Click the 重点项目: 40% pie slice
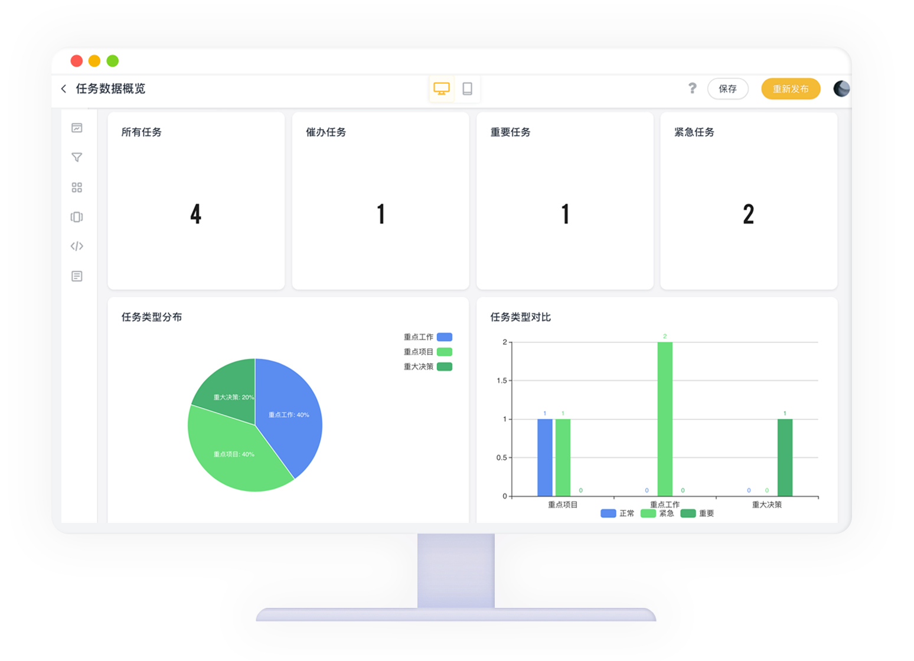Screen dimensions: 914x661 [x=233, y=454]
